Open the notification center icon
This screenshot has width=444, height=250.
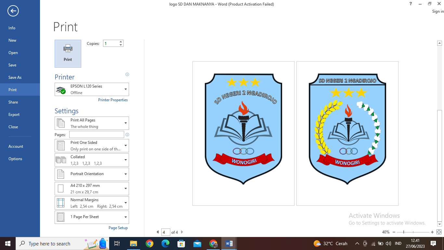click(x=433, y=243)
